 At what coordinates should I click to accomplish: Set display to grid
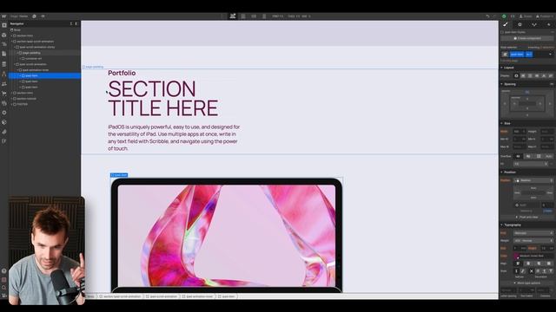pyautogui.click(x=530, y=75)
